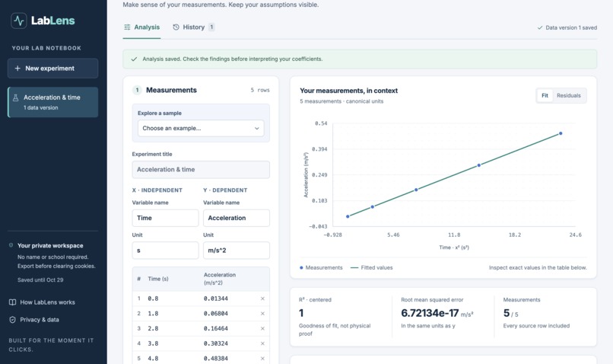613x364 pixels.
Task: Click the RMSE value 6.72134e-17
Action: point(430,313)
